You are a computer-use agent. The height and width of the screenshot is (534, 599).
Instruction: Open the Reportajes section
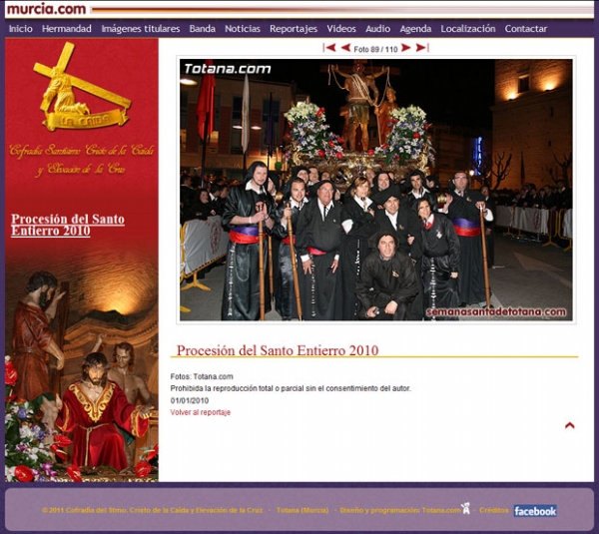coord(294,29)
